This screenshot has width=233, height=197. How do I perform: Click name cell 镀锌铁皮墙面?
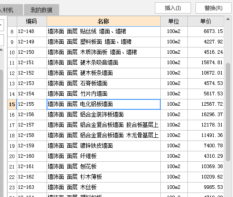pyautogui.click(x=103, y=146)
